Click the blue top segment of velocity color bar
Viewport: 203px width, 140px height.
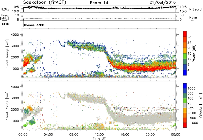click(x=185, y=86)
